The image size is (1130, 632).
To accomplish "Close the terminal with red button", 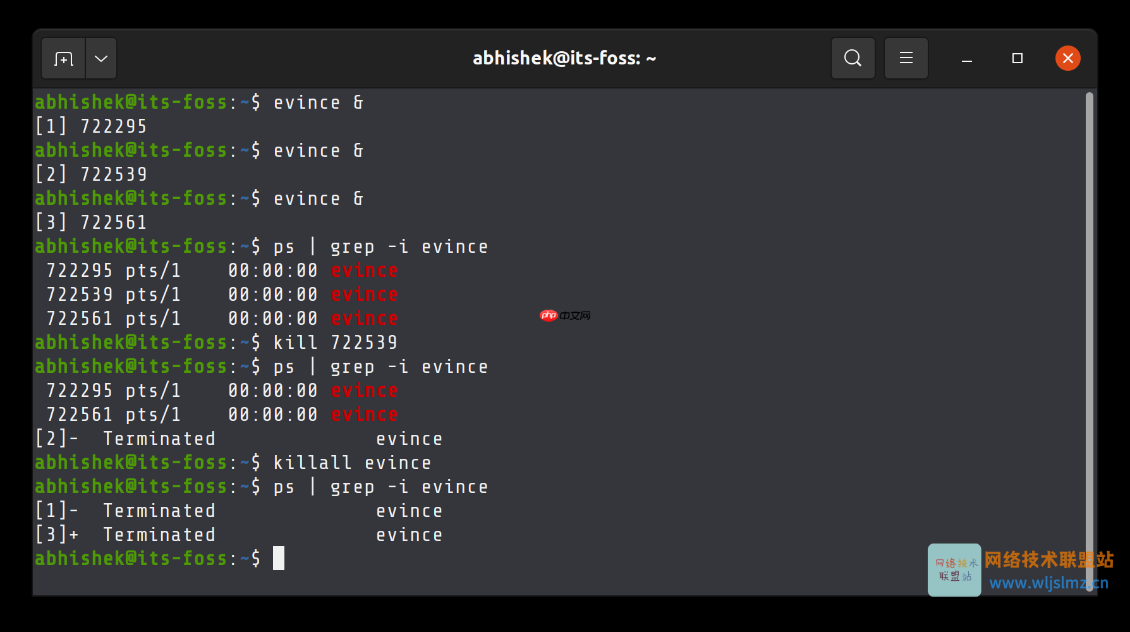I will click(x=1067, y=58).
